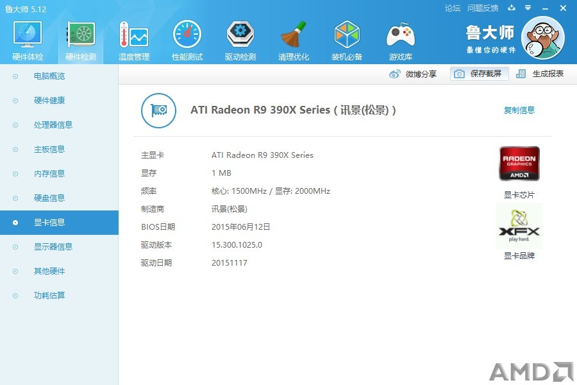
Task: Click the download tray icon in title bar
Action: tap(512, 8)
